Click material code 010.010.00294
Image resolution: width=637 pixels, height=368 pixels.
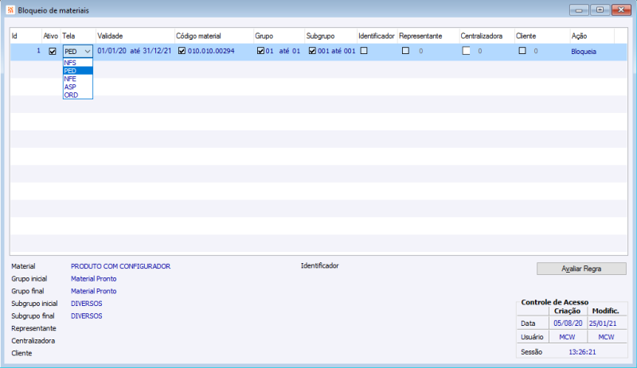(211, 51)
